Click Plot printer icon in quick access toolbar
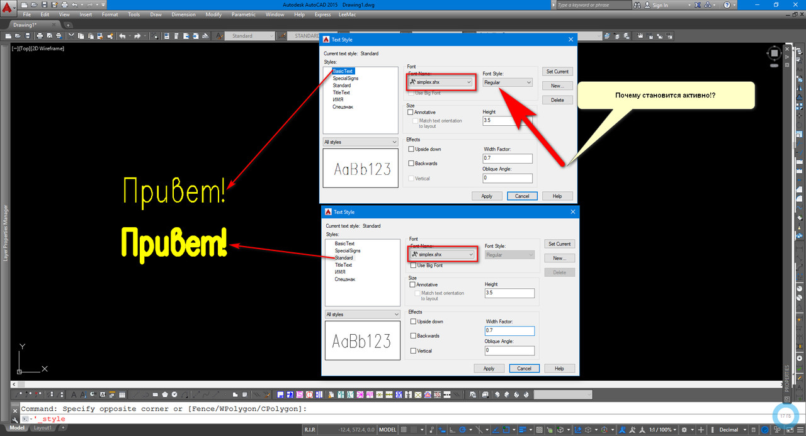 coord(64,5)
